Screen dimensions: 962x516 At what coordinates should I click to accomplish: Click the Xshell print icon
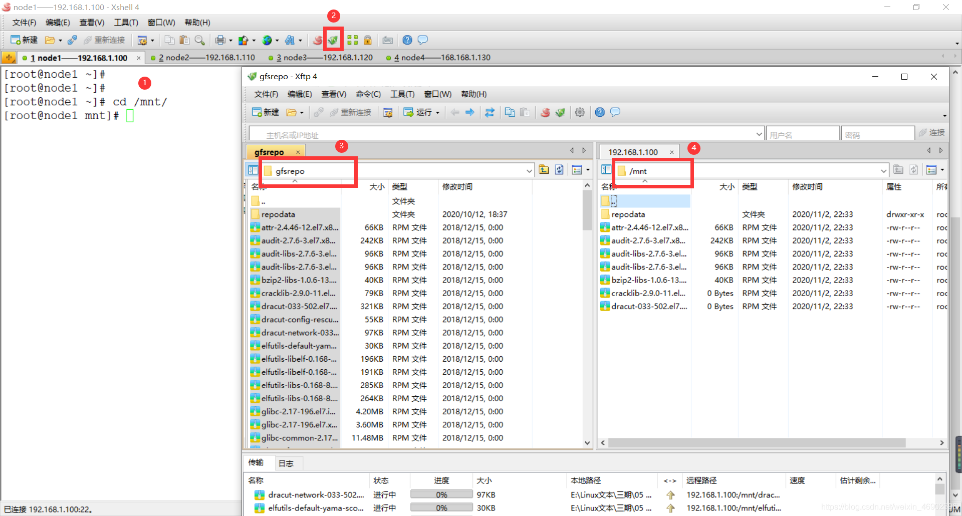[220, 40]
